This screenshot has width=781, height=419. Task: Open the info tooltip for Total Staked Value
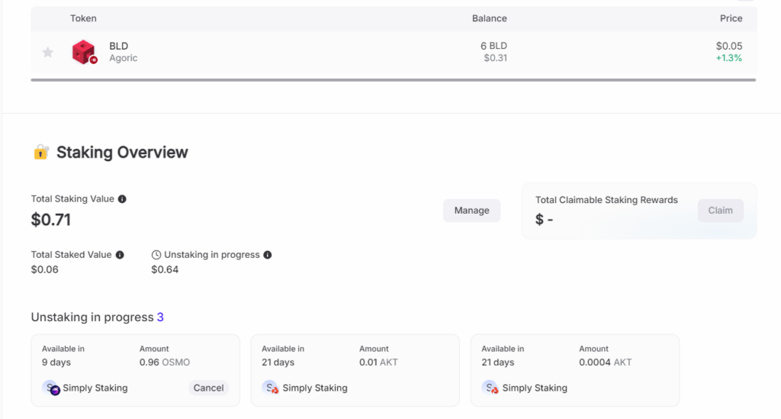point(120,255)
